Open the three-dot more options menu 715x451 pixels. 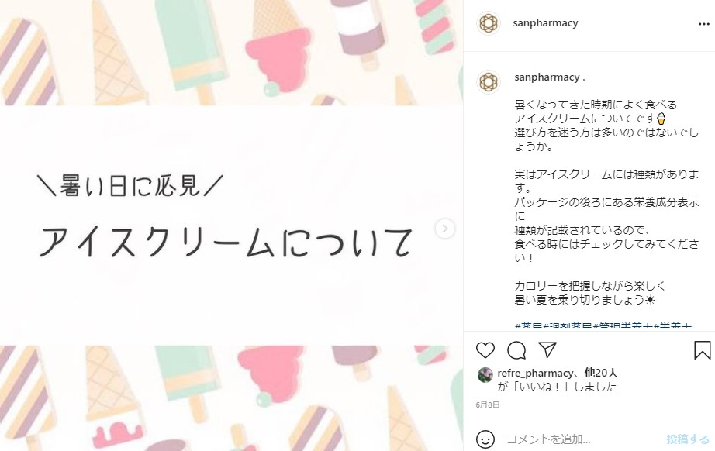click(x=703, y=24)
